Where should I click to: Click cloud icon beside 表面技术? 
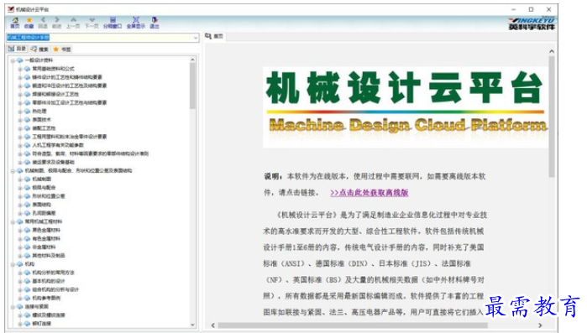tap(27, 120)
